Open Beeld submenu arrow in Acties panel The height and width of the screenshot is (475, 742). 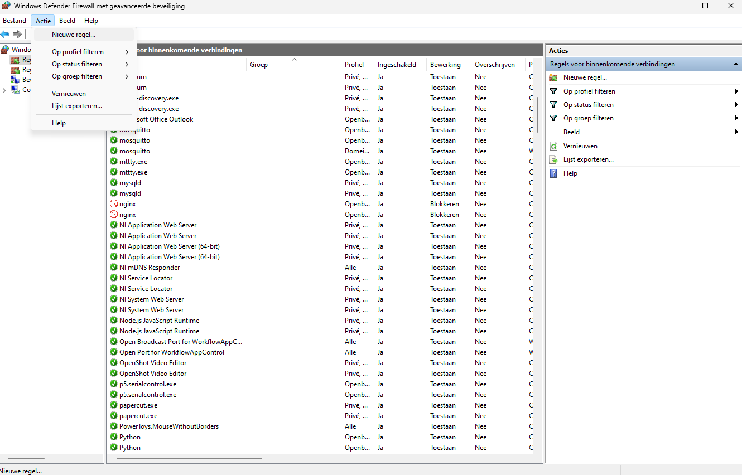tap(736, 132)
